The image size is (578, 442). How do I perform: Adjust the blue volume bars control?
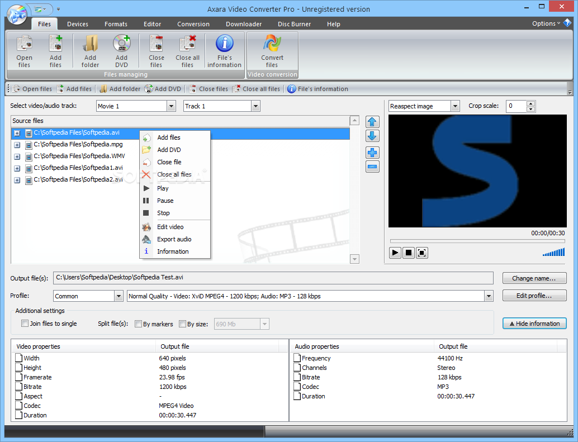[x=553, y=252]
